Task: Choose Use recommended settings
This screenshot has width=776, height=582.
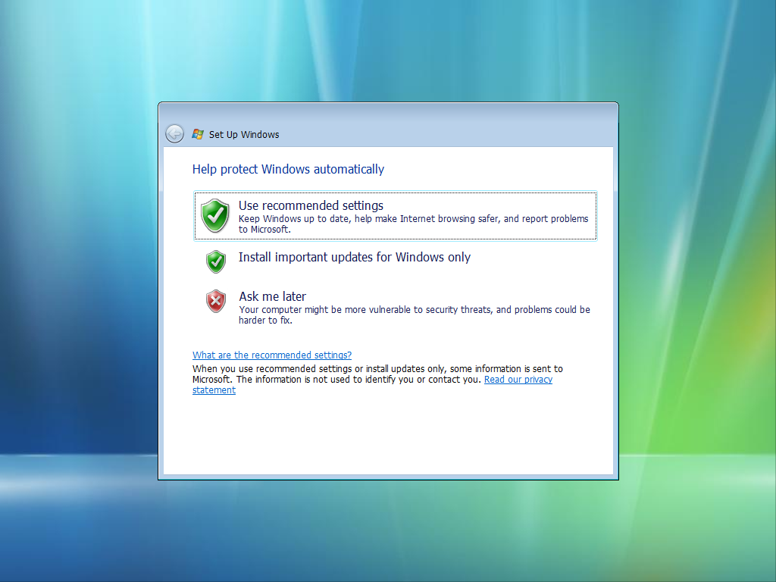Action: click(x=396, y=216)
